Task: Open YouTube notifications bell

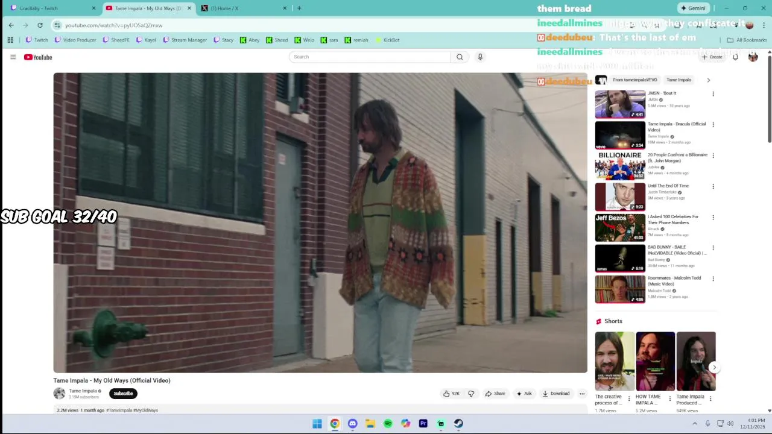Action: (x=735, y=57)
